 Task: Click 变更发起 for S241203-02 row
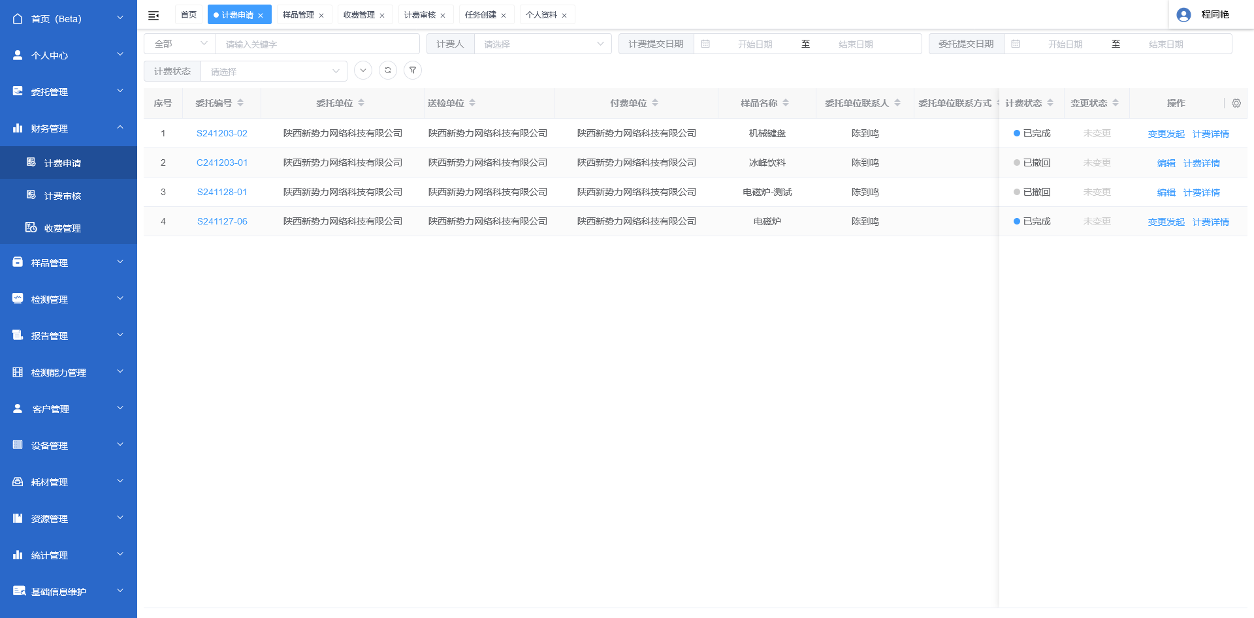[1166, 134]
